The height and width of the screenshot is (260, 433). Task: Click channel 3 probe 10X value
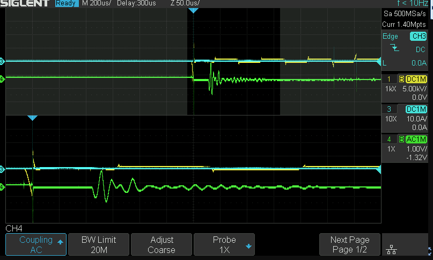[x=391, y=119]
